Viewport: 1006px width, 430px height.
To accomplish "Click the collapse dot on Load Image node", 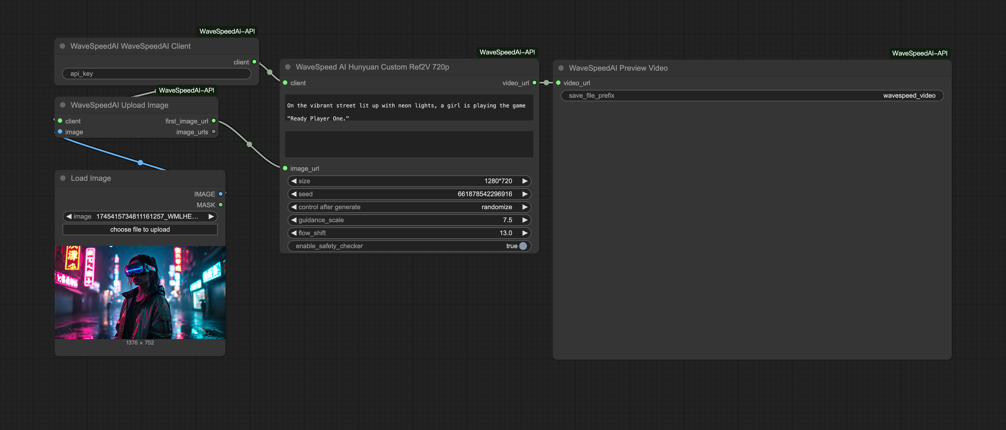I will click(x=62, y=178).
